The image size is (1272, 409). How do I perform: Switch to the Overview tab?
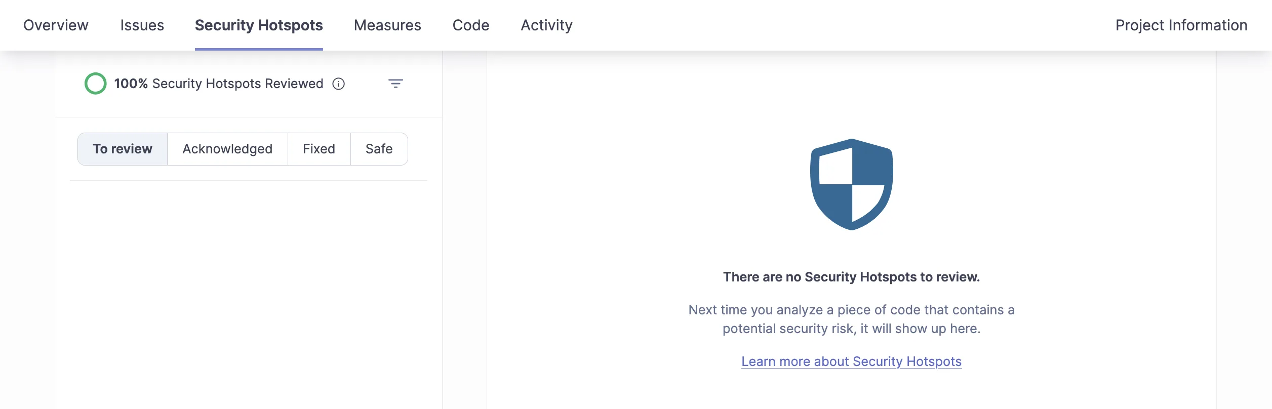pos(56,25)
